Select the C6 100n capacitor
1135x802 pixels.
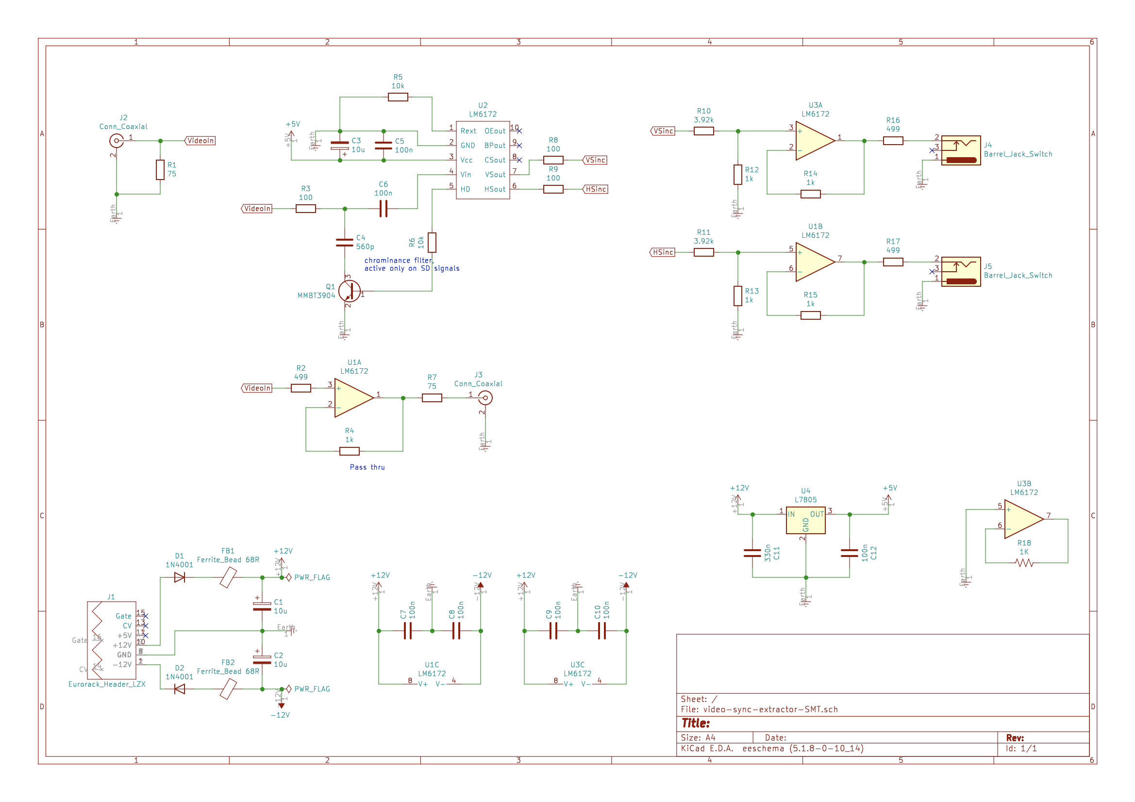click(383, 209)
